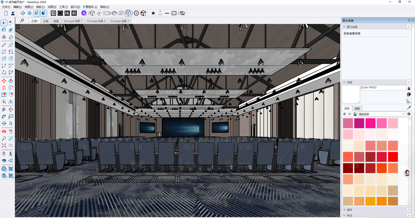The width and height of the screenshot is (415, 218).
Task: Click the create material icon
Action: (x=409, y=95)
